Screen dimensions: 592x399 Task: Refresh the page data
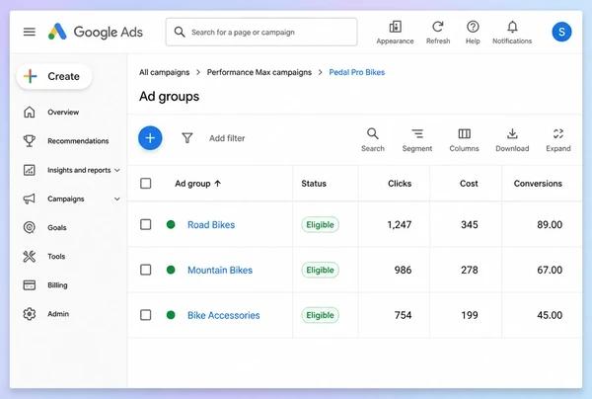pyautogui.click(x=438, y=27)
